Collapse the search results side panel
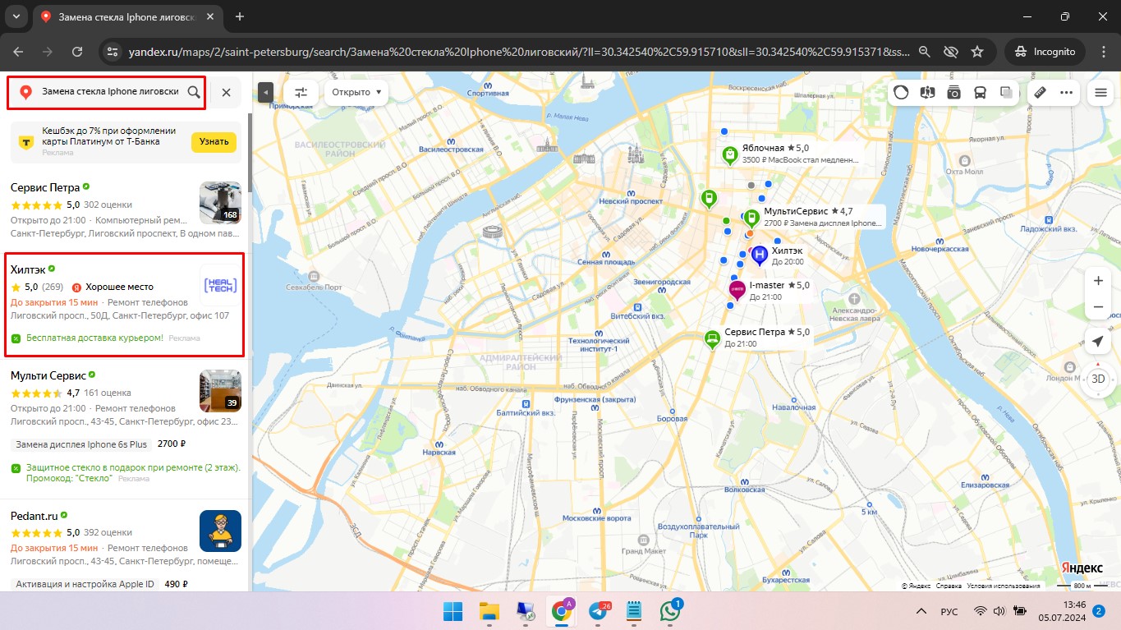This screenshot has height=630, width=1121. [265, 92]
